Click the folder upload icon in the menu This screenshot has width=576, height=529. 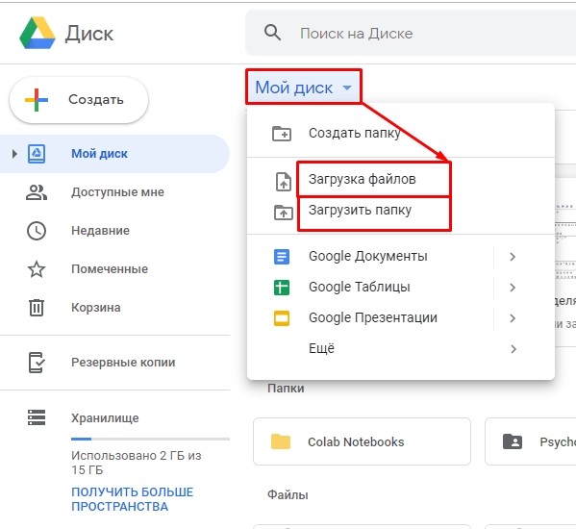[x=284, y=212]
